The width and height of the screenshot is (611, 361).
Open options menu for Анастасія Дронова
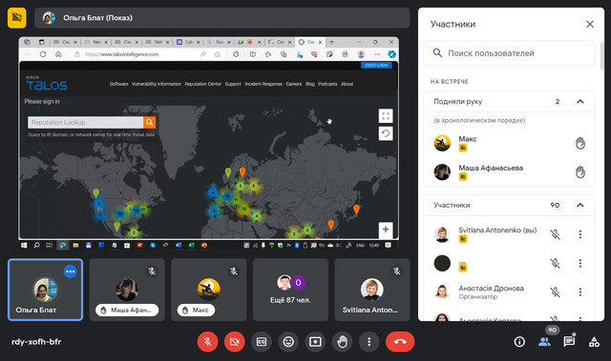point(580,292)
